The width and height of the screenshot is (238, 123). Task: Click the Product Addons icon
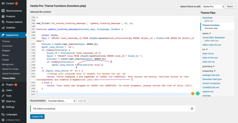coord(3,22)
